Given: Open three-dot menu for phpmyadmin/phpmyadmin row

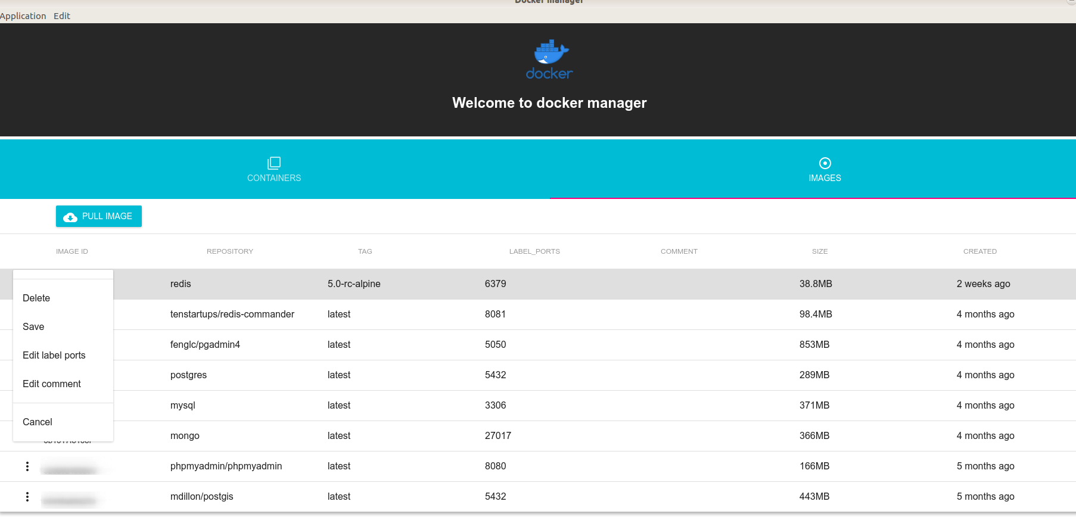Looking at the screenshot, I should click(27, 466).
